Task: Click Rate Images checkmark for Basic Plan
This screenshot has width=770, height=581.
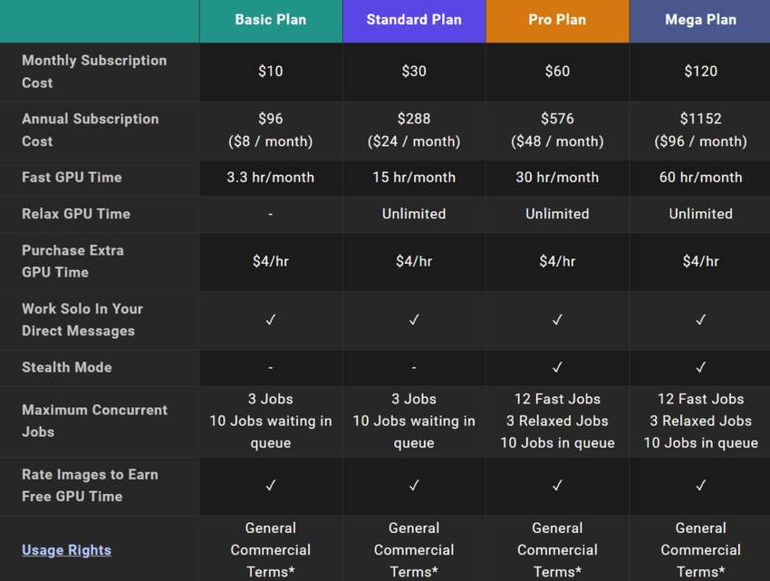Action: click(271, 486)
